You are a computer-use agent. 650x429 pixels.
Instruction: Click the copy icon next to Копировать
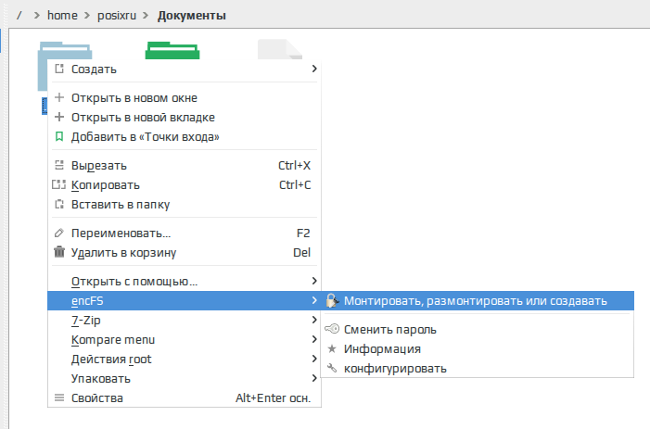(58, 184)
